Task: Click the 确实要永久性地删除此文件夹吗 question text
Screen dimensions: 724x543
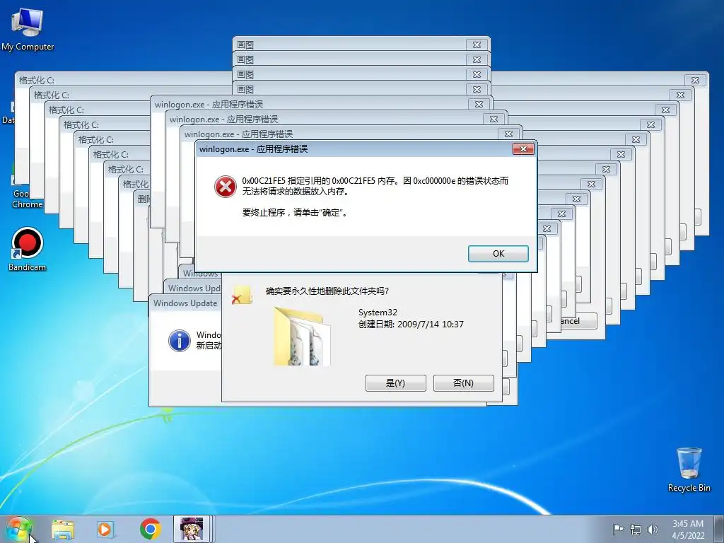Action: tap(327, 291)
